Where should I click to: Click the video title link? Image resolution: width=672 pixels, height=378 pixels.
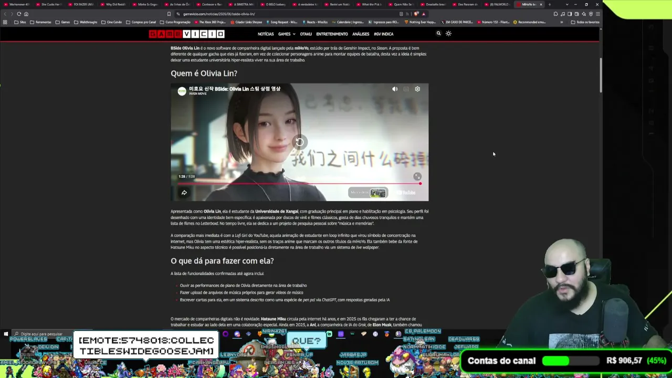[x=235, y=89]
